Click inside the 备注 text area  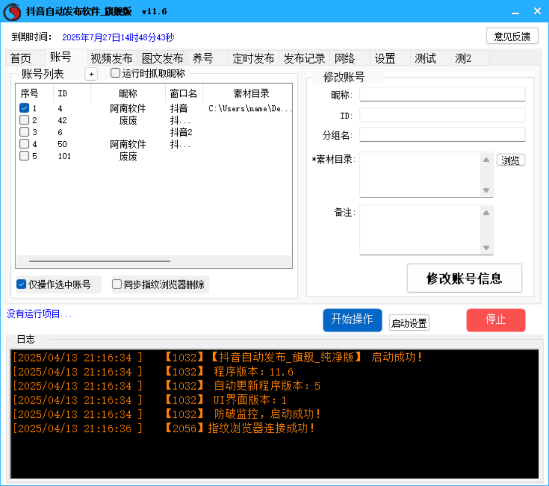point(420,230)
